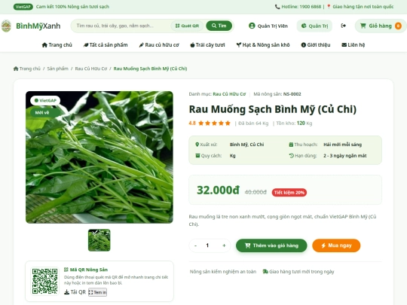Click Trang chủ breadcrumb link
407x305 pixels.
tap(27, 69)
